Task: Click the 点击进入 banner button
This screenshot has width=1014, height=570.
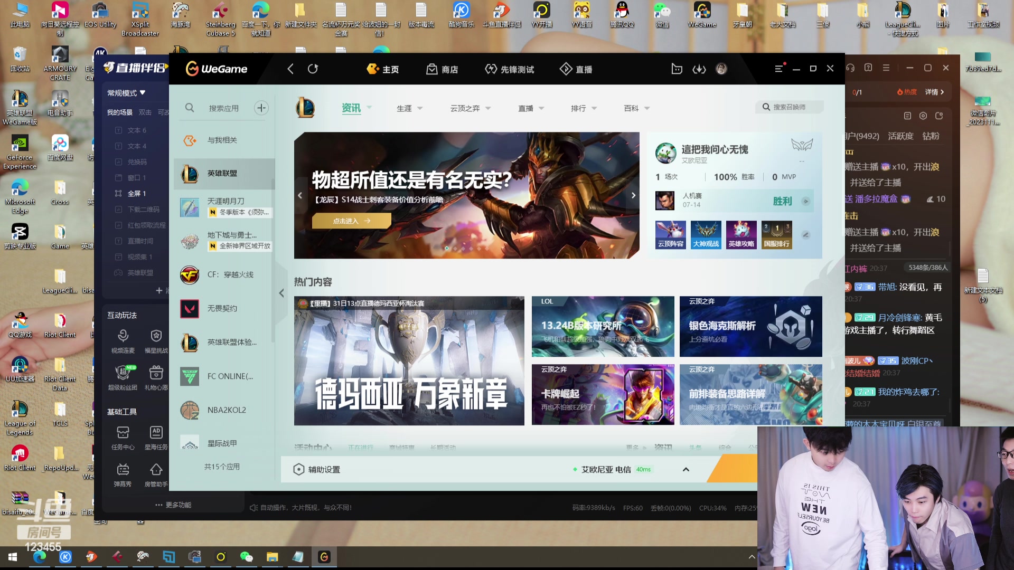Action: coord(352,221)
